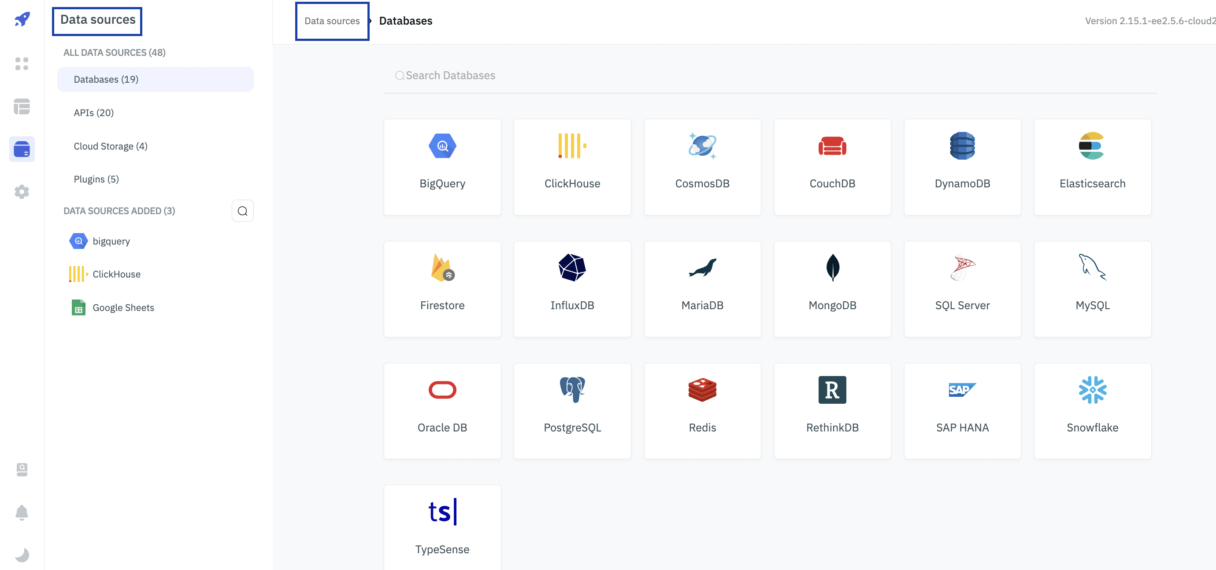Click the Data sources breadcrumb link
1216x570 pixels.
pyautogui.click(x=332, y=21)
